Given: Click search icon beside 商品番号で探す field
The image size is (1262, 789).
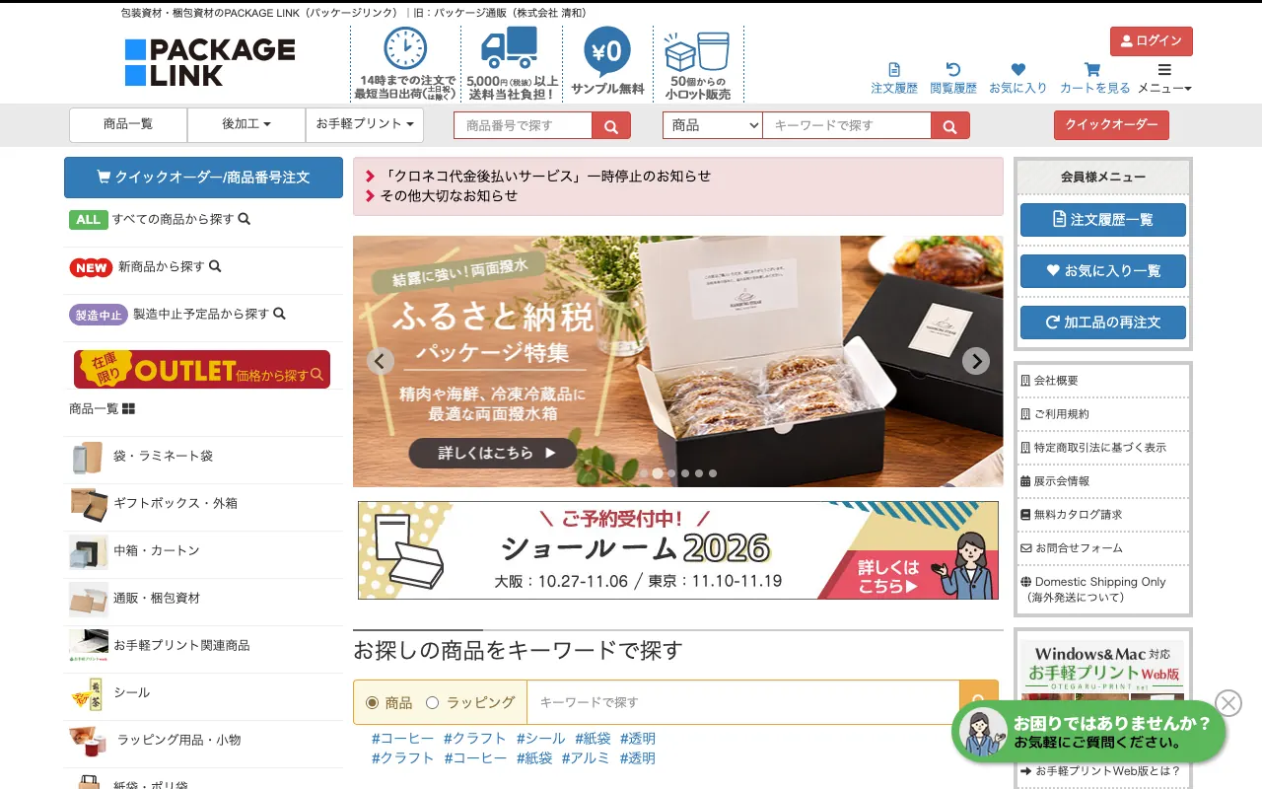Looking at the screenshot, I should (x=611, y=126).
